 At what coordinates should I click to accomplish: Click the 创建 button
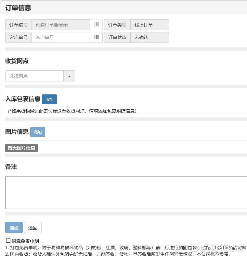point(14,228)
